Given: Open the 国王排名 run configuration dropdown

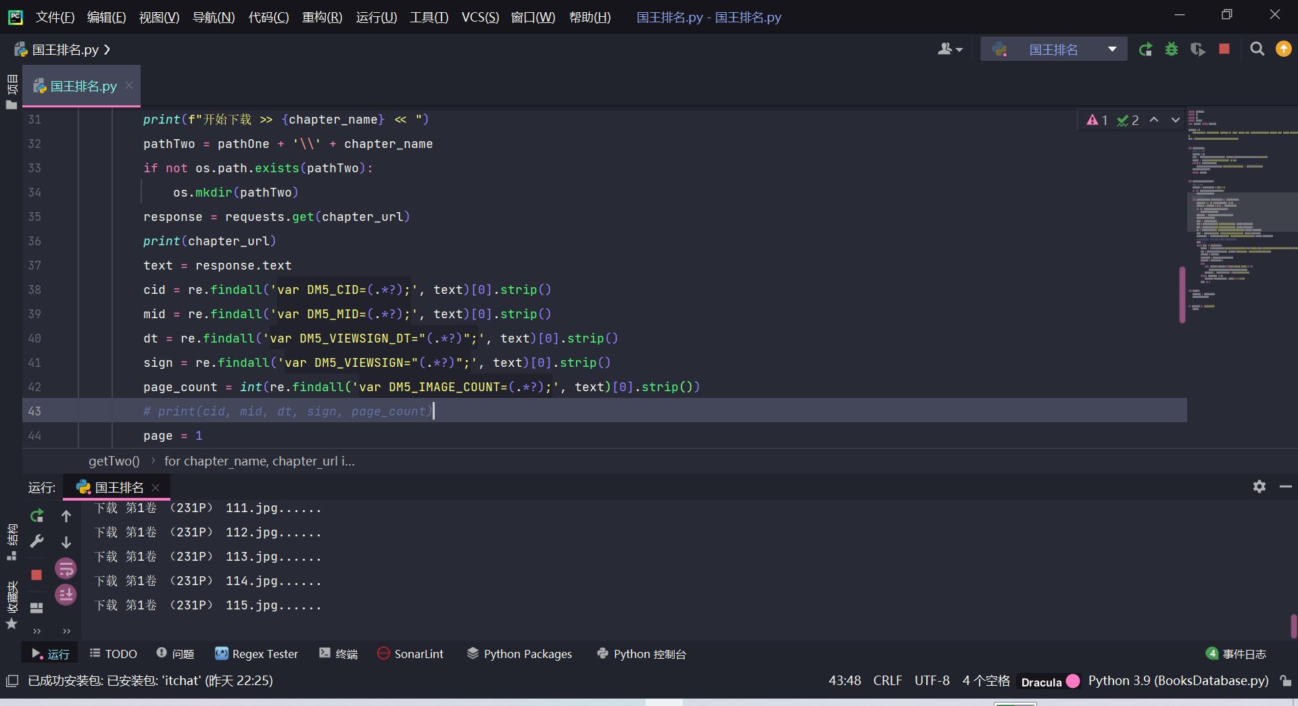Looking at the screenshot, I should point(1054,49).
